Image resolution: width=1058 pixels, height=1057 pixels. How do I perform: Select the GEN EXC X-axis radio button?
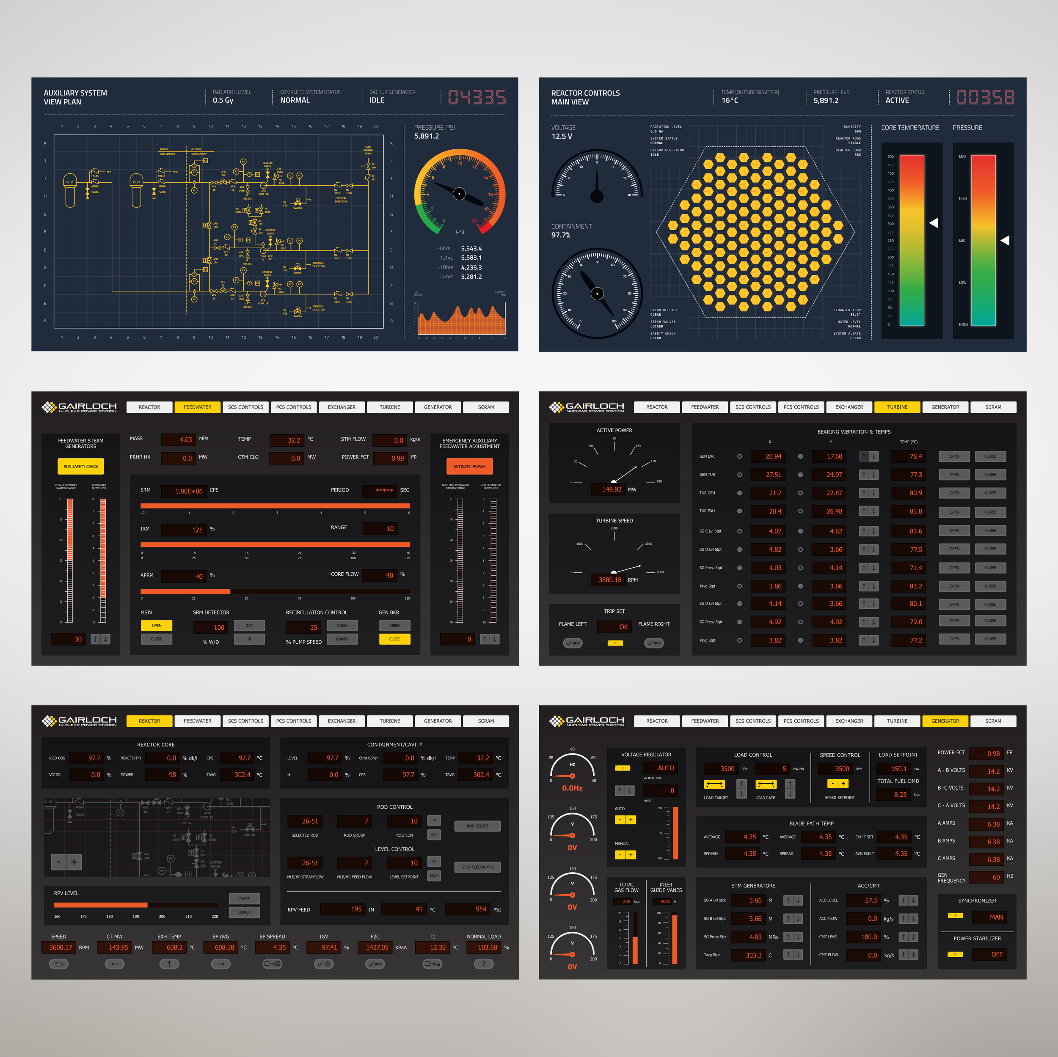pyautogui.click(x=739, y=456)
